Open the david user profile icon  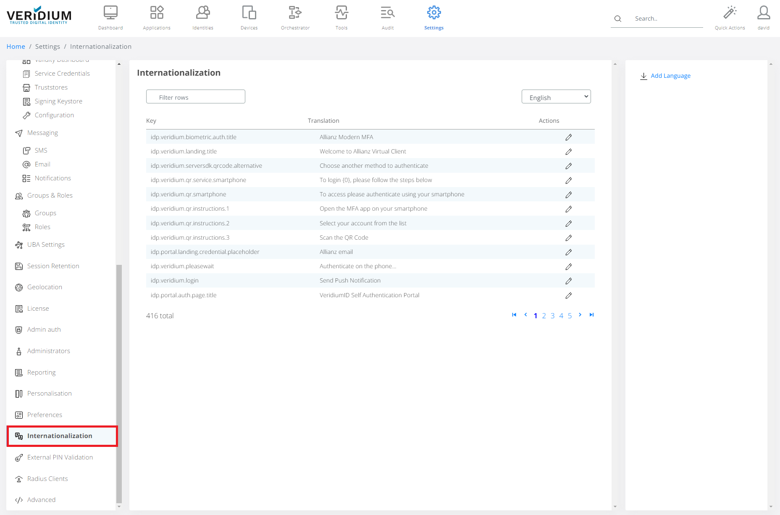tap(763, 13)
